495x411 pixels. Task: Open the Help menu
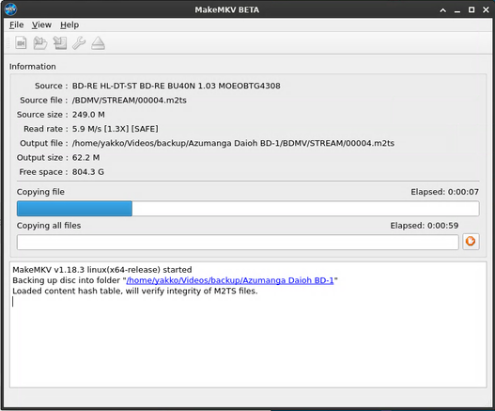[x=70, y=24]
